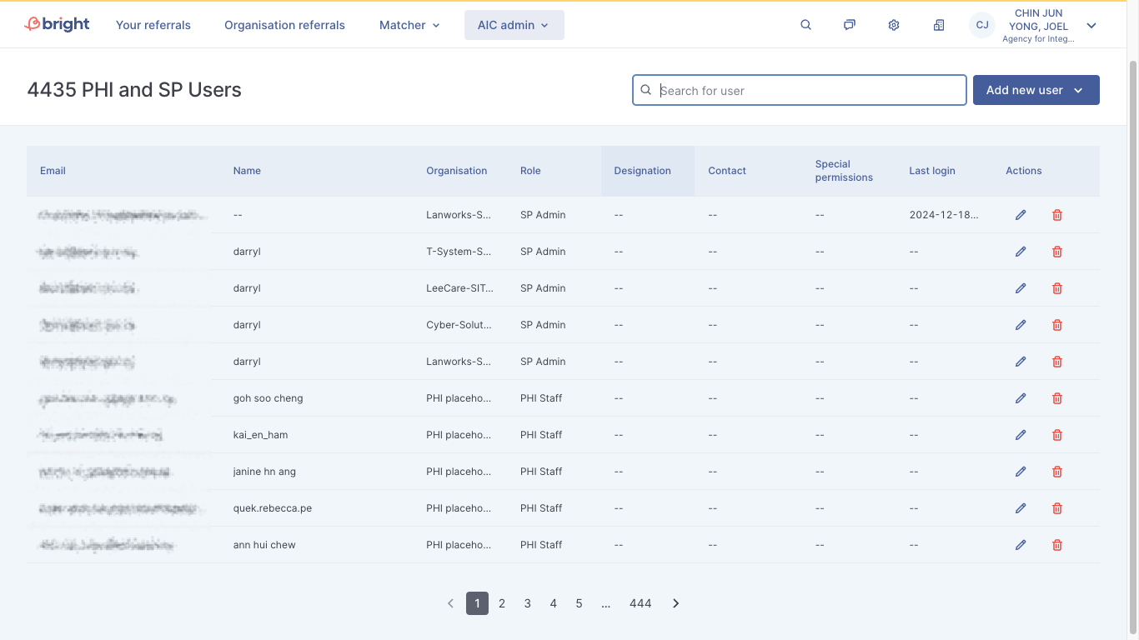
Task: Click the 4435 PHI and SP Users heading
Action: pos(134,90)
